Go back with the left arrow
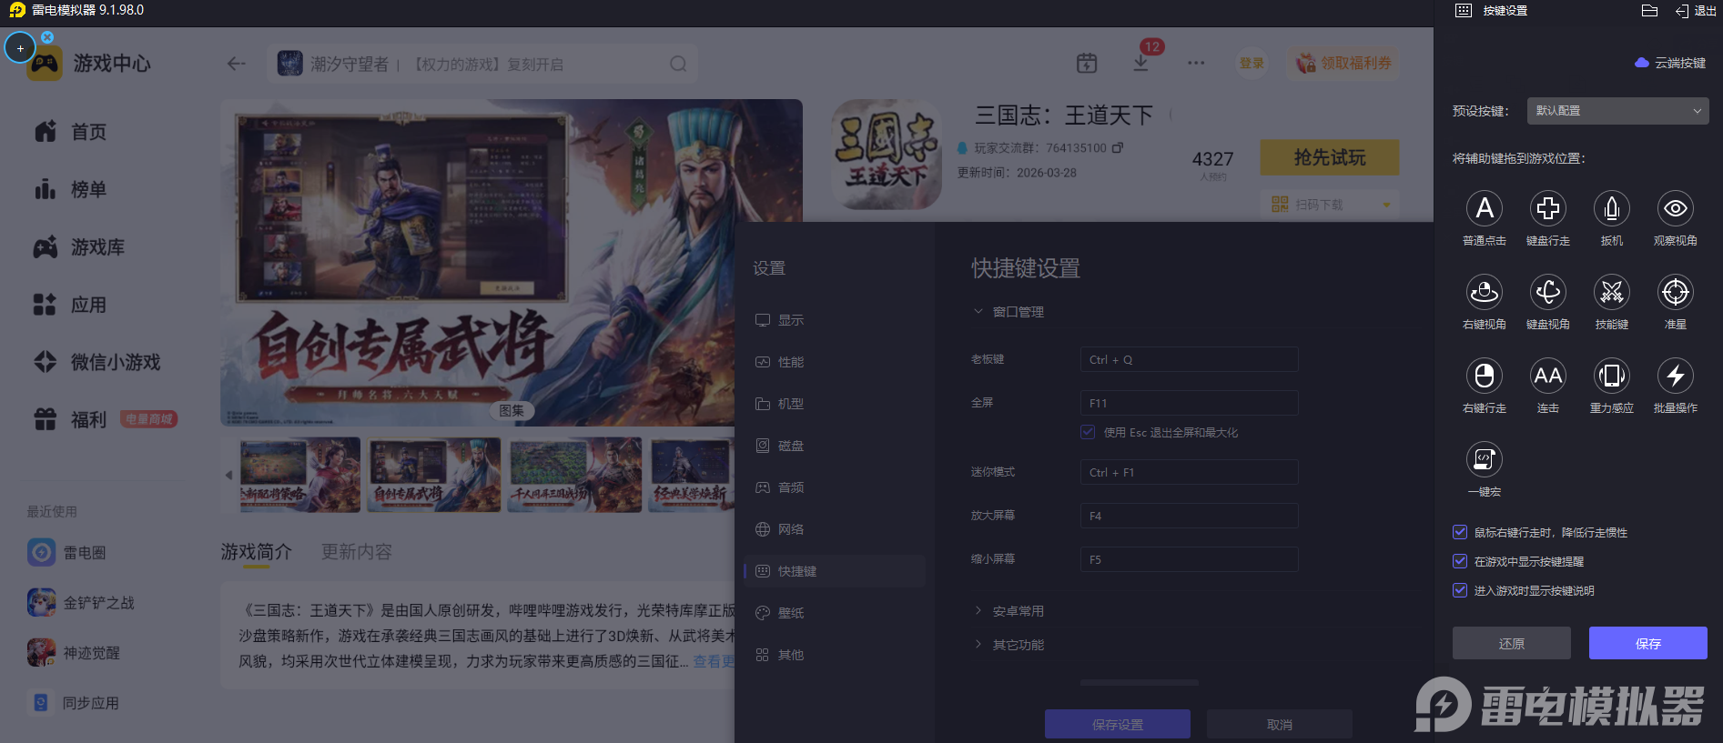This screenshot has width=1723, height=743. tap(237, 64)
